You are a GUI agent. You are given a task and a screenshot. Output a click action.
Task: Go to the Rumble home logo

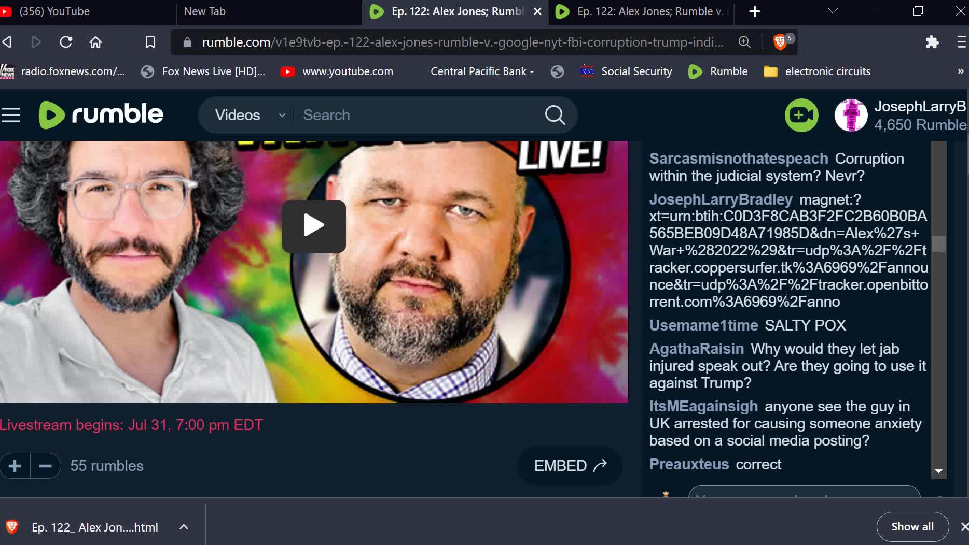pos(101,114)
